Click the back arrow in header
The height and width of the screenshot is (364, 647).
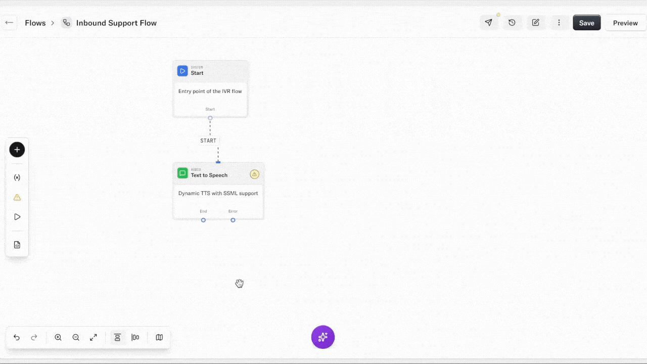tap(9, 23)
